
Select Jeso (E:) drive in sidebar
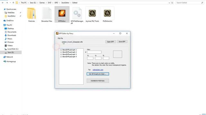(x=11, y=52)
